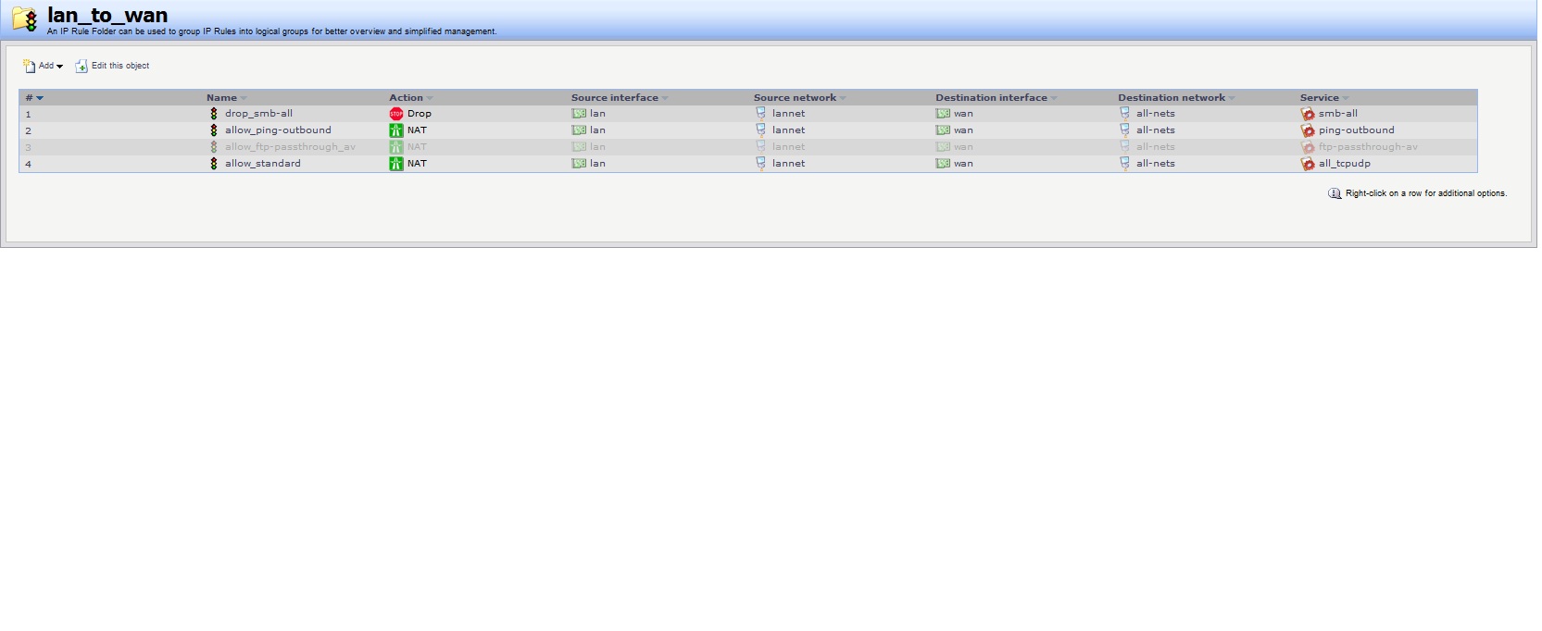Click the ping-outbound service entry
The width and height of the screenshot is (1542, 631).
coord(1356,130)
